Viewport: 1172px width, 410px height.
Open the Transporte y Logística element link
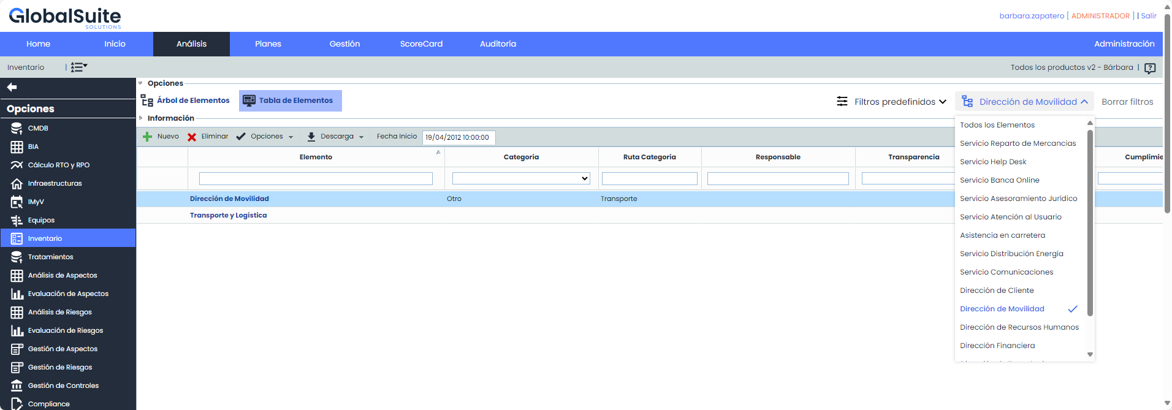coord(228,216)
